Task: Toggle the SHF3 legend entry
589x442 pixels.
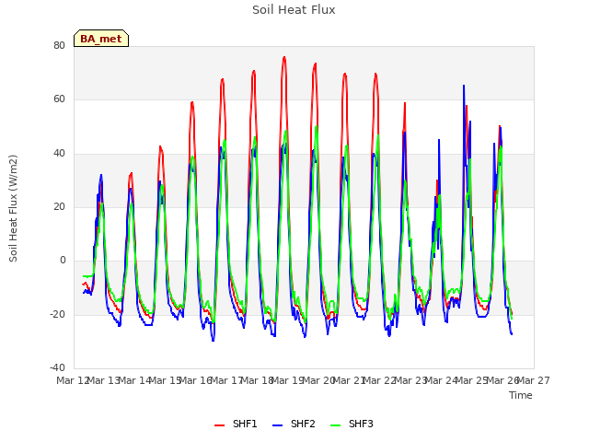Action: (x=352, y=424)
